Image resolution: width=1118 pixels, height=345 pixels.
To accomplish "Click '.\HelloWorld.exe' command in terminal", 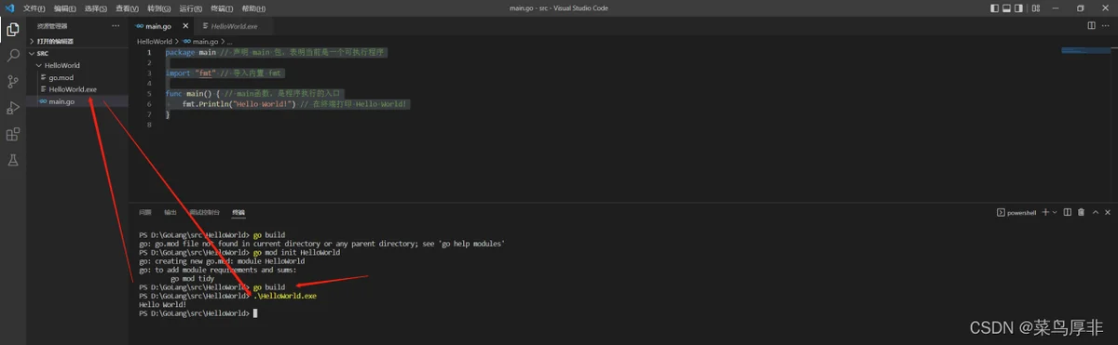I will [284, 296].
